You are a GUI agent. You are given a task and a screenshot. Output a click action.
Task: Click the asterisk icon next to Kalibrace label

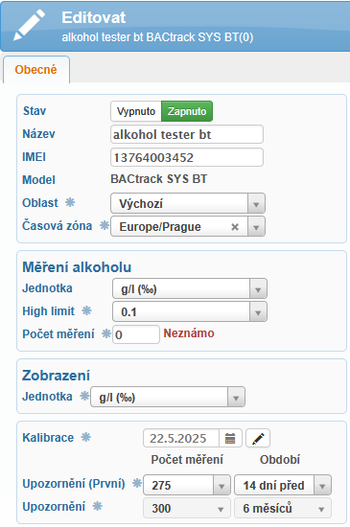point(86,437)
